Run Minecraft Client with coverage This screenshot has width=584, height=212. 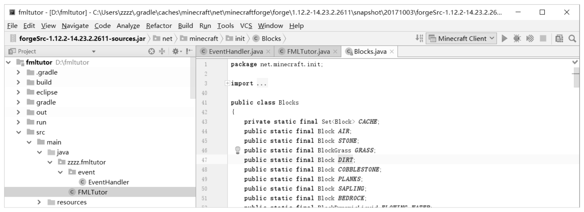pyautogui.click(x=530, y=39)
